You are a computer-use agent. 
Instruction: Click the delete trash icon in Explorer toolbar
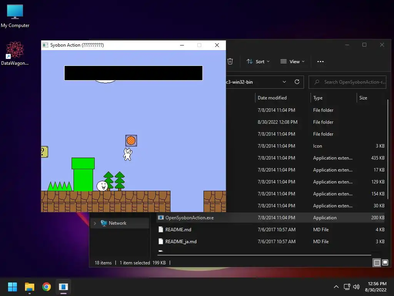point(230,61)
